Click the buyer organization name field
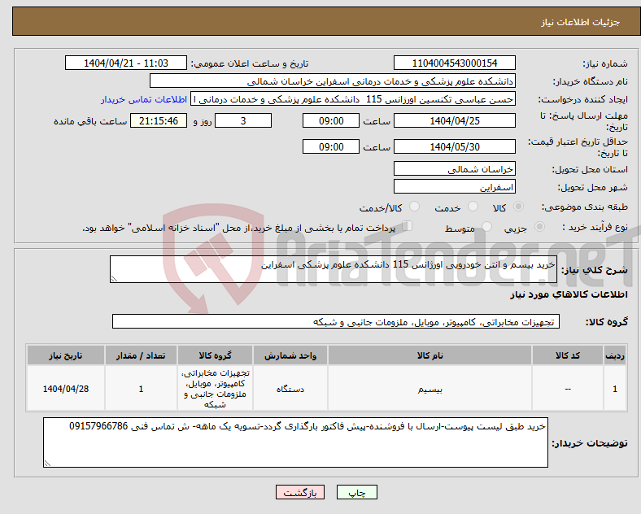The height and width of the screenshot is (514, 641). tap(333, 81)
